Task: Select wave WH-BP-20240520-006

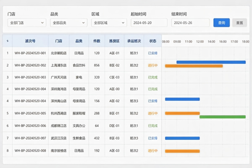Action: tap(30, 126)
